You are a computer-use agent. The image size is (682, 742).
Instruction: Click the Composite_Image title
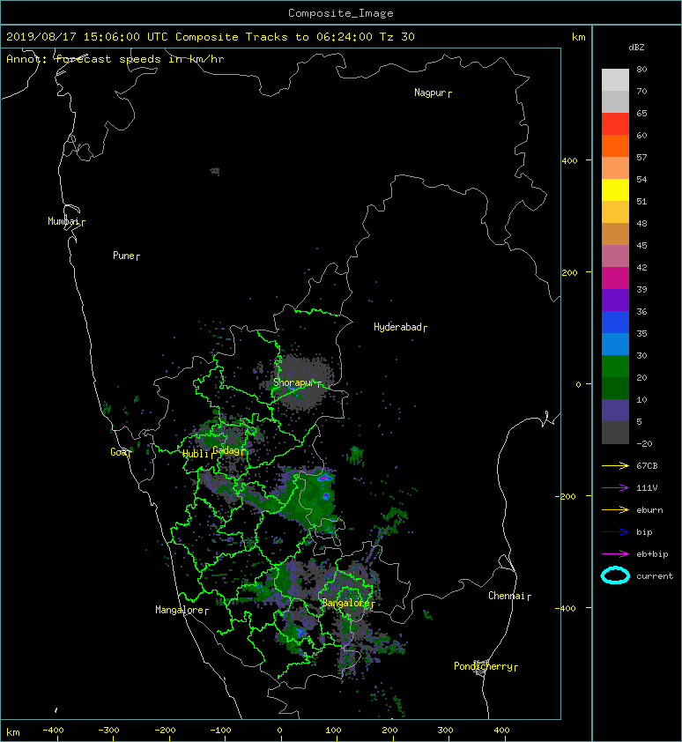pyautogui.click(x=341, y=13)
